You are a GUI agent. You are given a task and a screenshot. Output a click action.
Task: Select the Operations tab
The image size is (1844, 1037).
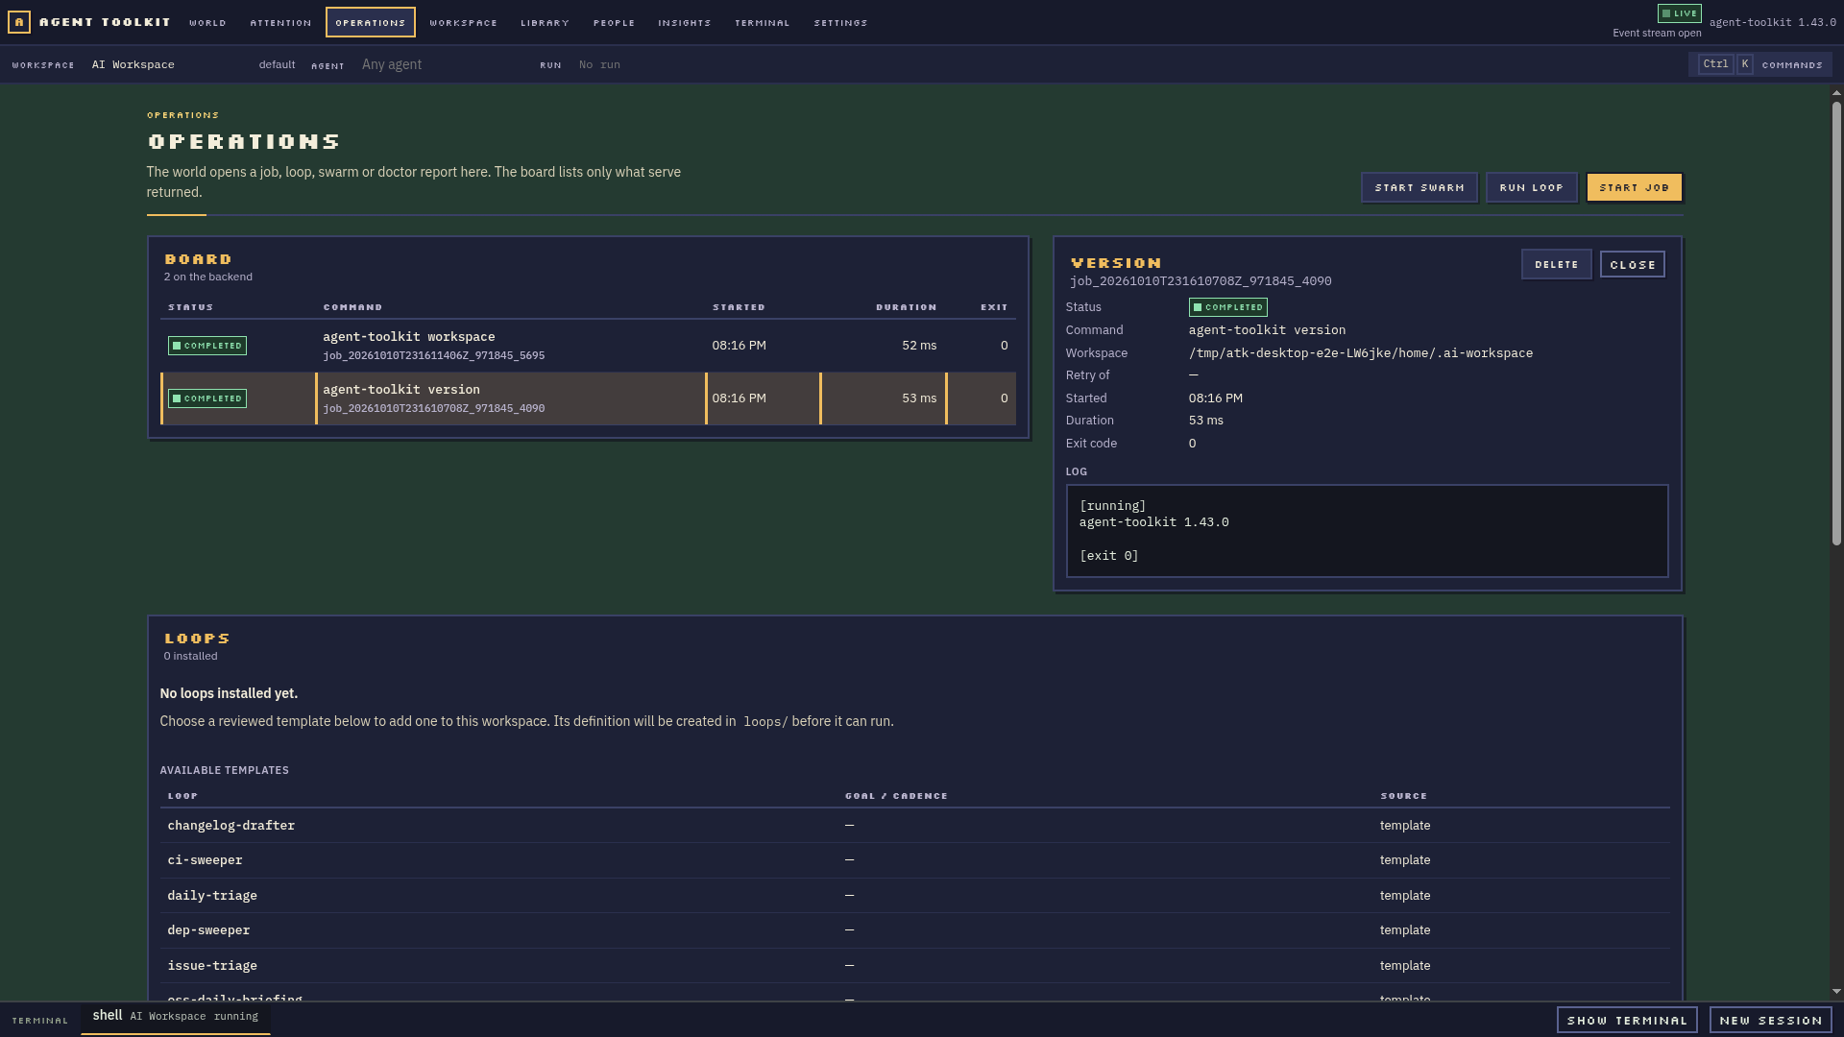point(371,22)
